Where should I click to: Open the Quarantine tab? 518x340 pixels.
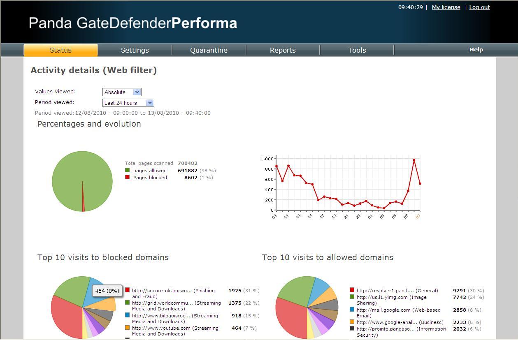pos(209,50)
